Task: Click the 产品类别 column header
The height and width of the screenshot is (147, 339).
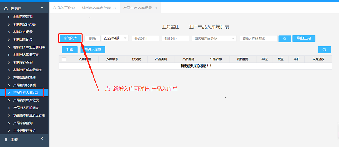Action: coord(161,59)
